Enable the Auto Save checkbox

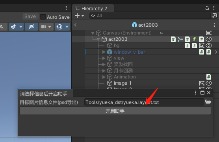(x=43, y=17)
